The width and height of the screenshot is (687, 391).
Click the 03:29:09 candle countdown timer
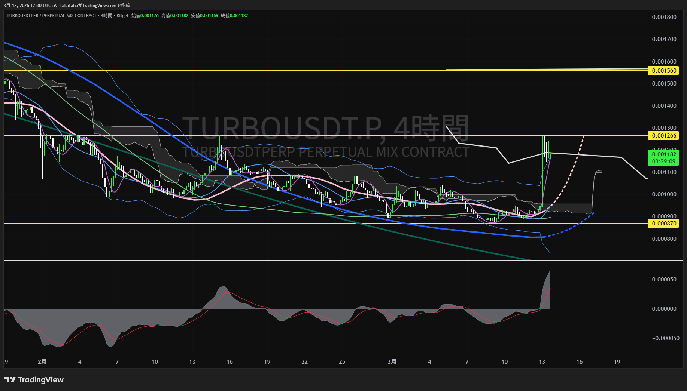[x=664, y=161]
